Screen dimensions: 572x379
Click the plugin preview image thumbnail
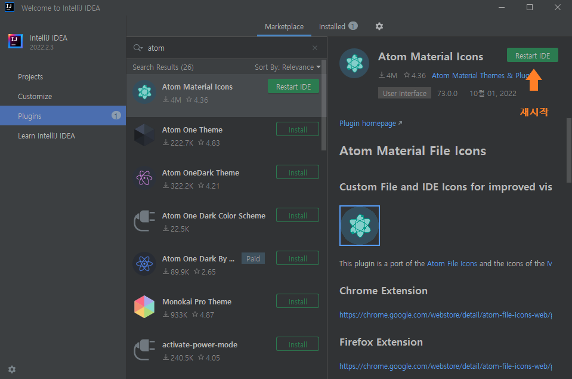[360, 226]
